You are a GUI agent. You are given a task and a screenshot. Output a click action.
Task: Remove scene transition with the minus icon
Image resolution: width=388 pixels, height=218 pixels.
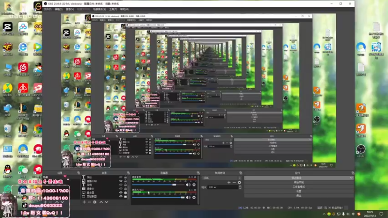234,183
